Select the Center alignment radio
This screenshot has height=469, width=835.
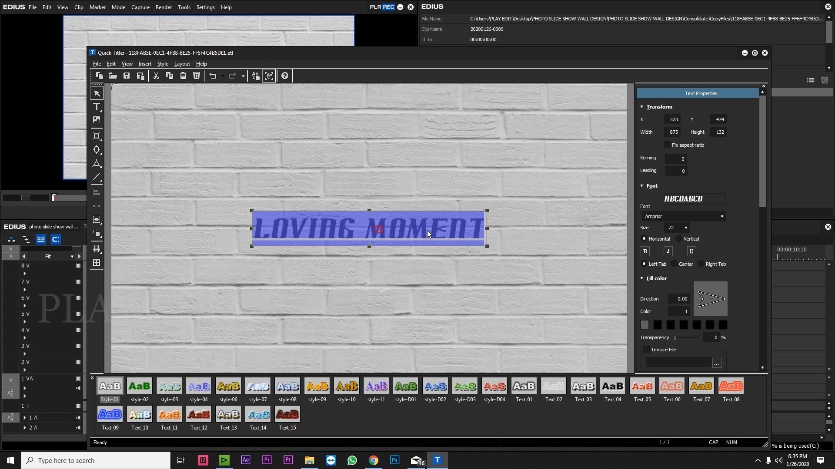pos(674,264)
